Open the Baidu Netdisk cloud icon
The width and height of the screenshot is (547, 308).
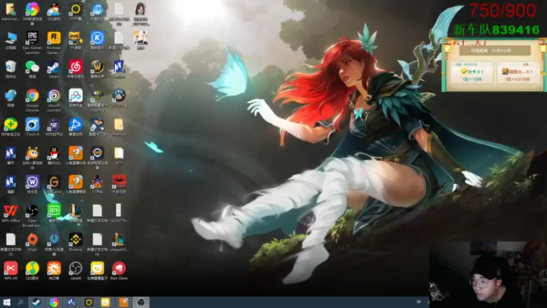(75, 95)
